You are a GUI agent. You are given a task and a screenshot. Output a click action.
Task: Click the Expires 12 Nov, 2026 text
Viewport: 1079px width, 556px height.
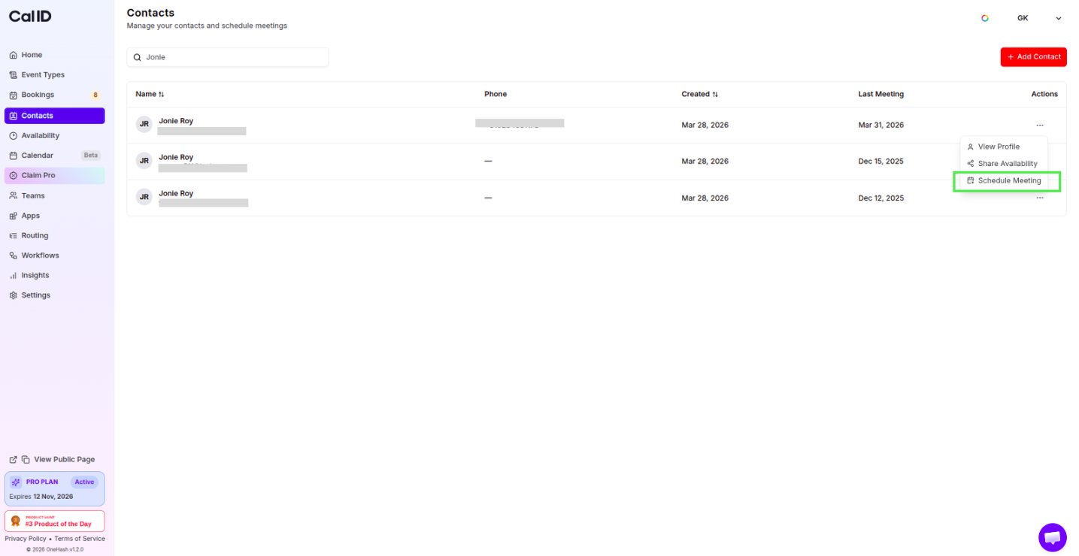(x=41, y=497)
